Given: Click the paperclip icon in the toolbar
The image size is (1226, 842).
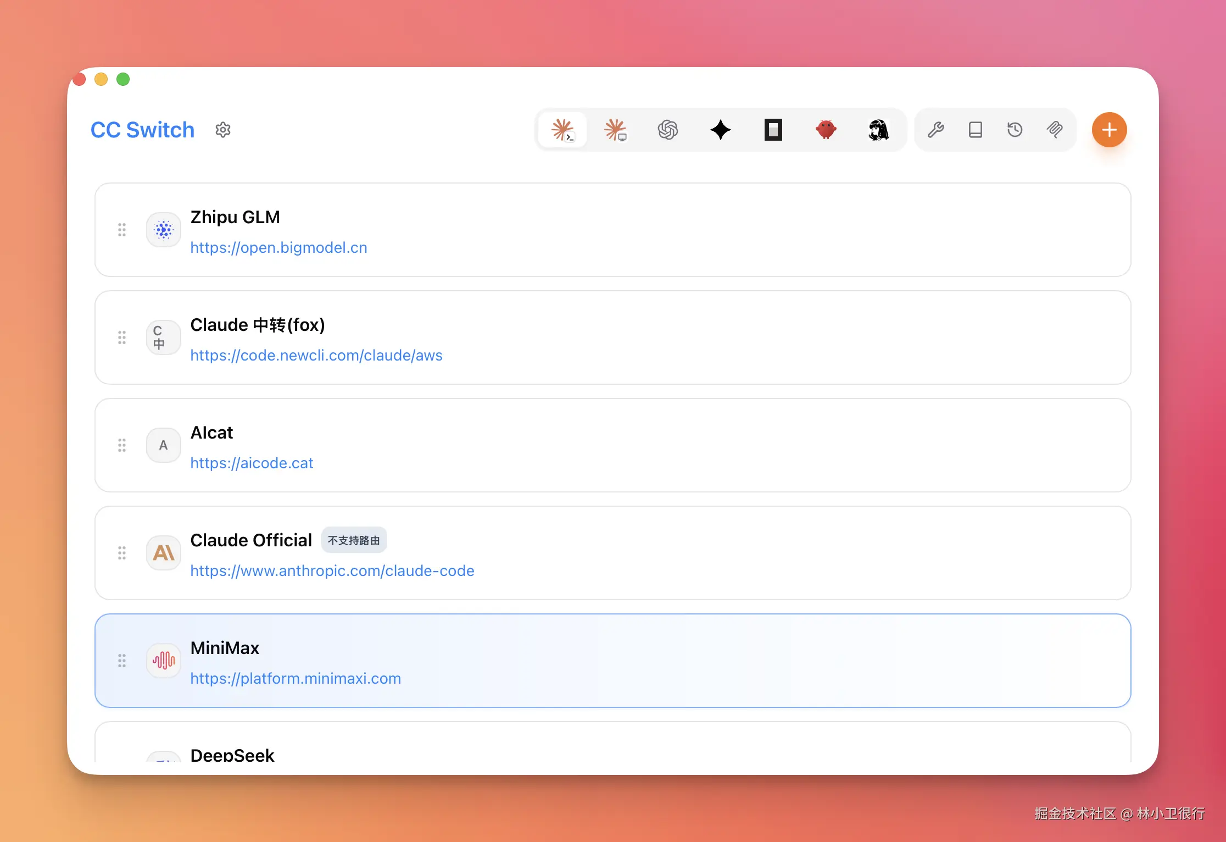Looking at the screenshot, I should [x=1055, y=130].
